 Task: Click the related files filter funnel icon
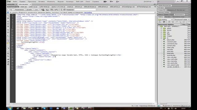pos(155,7)
